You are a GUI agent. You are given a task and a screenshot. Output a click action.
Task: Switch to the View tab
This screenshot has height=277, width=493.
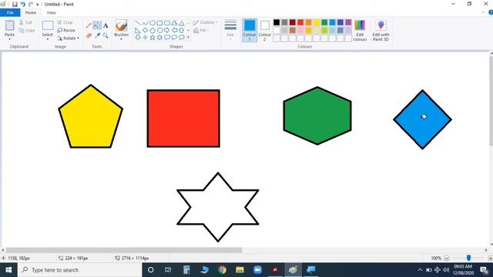(52, 13)
